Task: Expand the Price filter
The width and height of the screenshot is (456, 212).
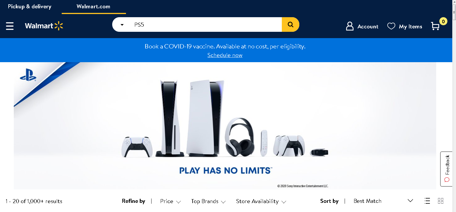Action: (170, 201)
